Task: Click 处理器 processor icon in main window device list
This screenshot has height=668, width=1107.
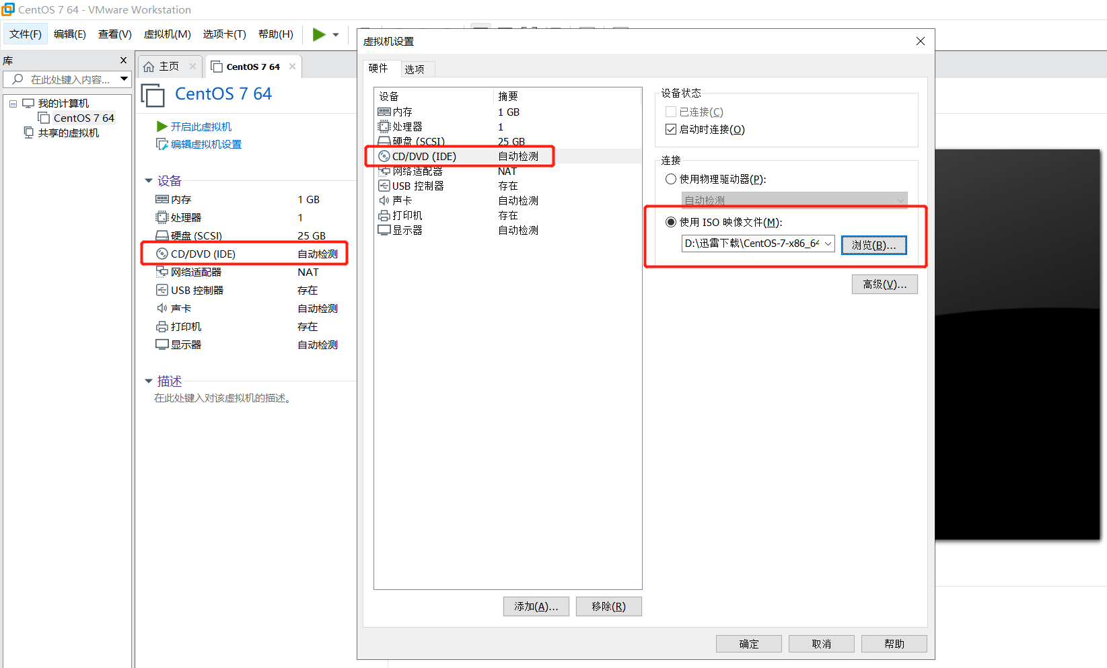Action: click(162, 217)
